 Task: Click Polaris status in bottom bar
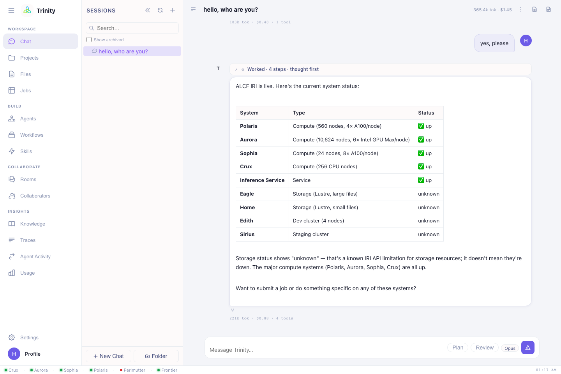99,370
